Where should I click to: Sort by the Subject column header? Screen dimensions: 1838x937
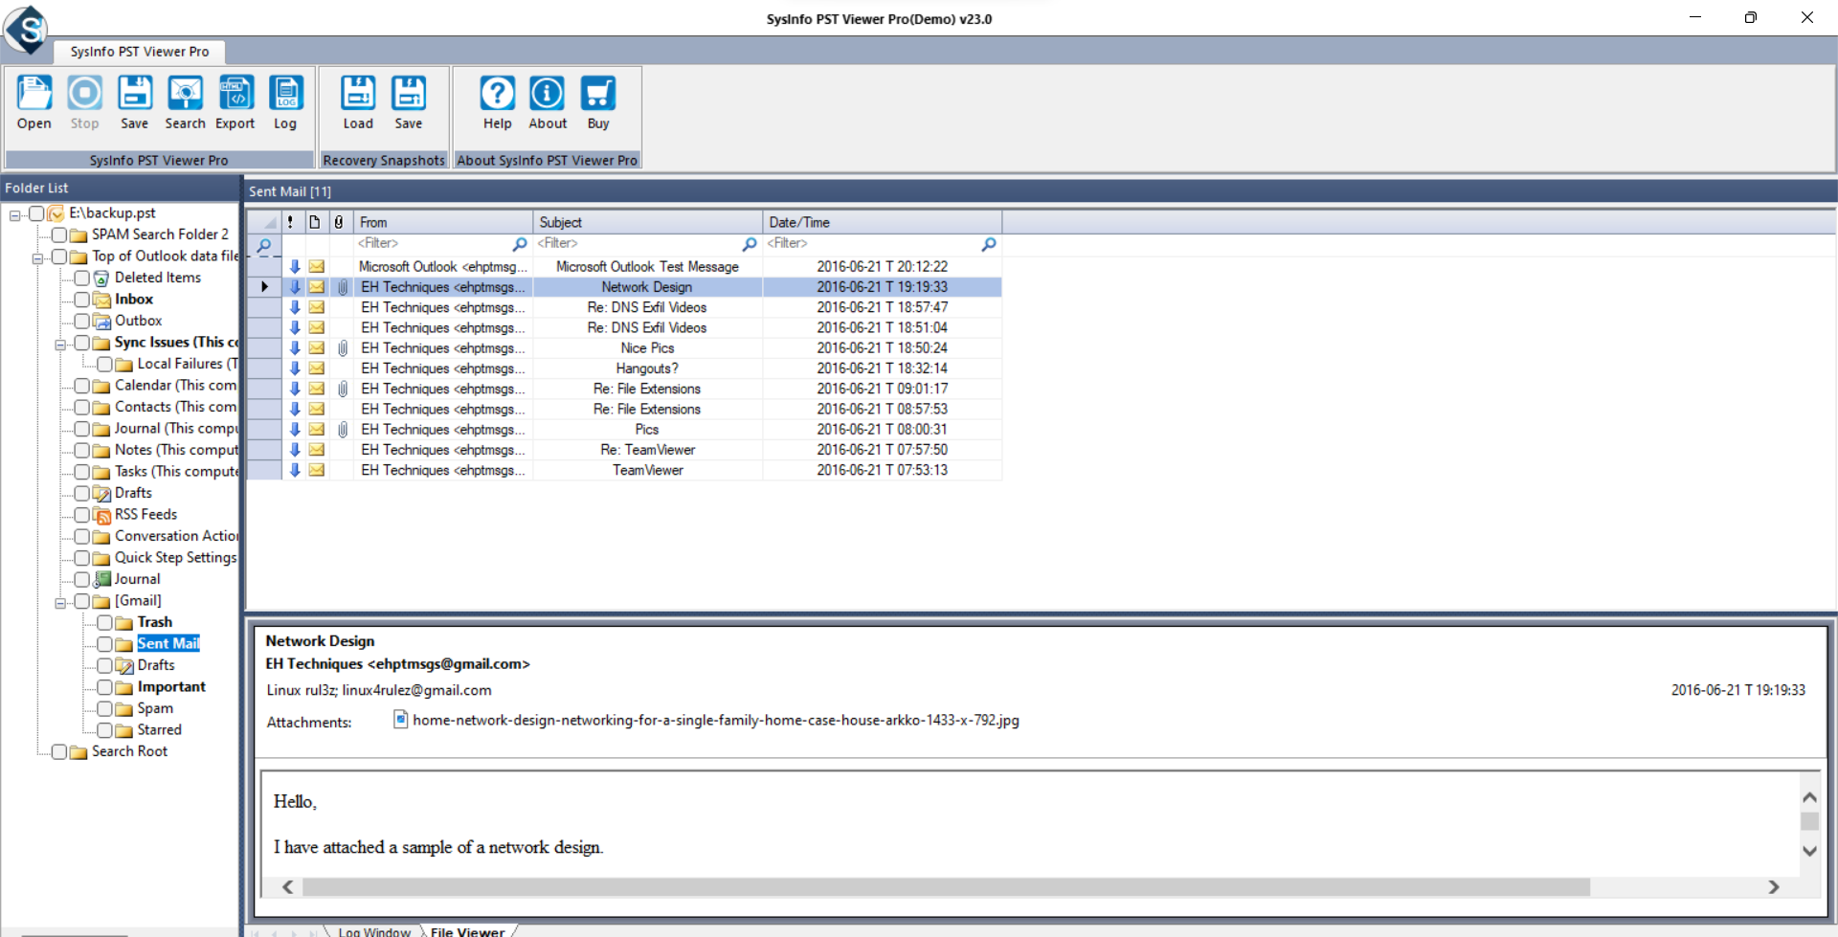click(648, 222)
